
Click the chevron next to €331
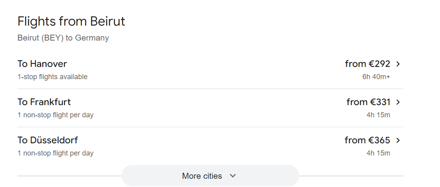398,102
